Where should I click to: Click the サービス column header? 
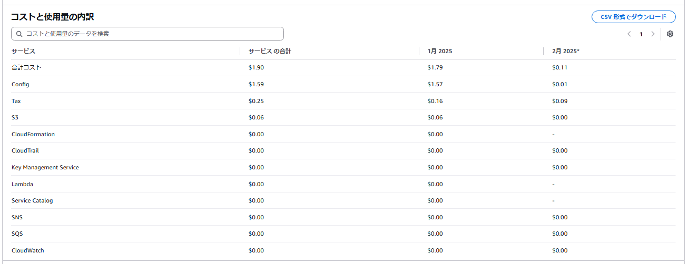tap(23, 51)
